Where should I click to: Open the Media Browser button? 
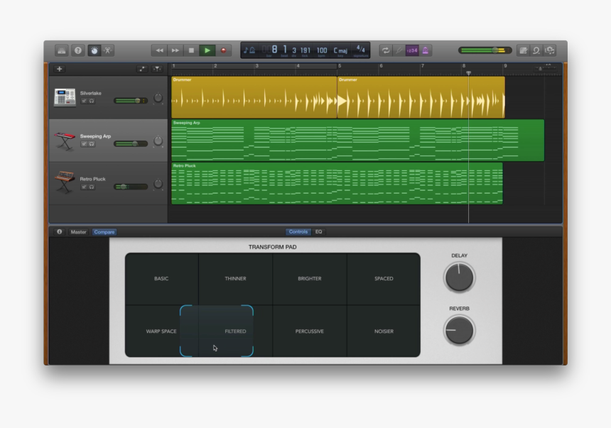click(550, 50)
